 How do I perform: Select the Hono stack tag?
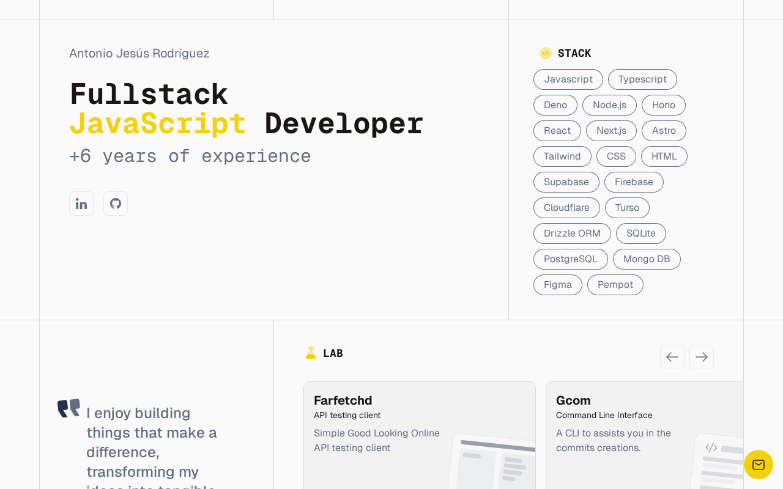click(664, 105)
